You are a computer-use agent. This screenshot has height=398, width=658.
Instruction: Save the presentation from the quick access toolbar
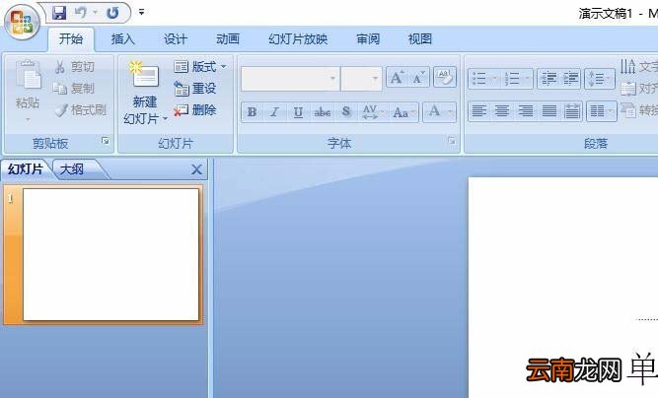click(59, 13)
